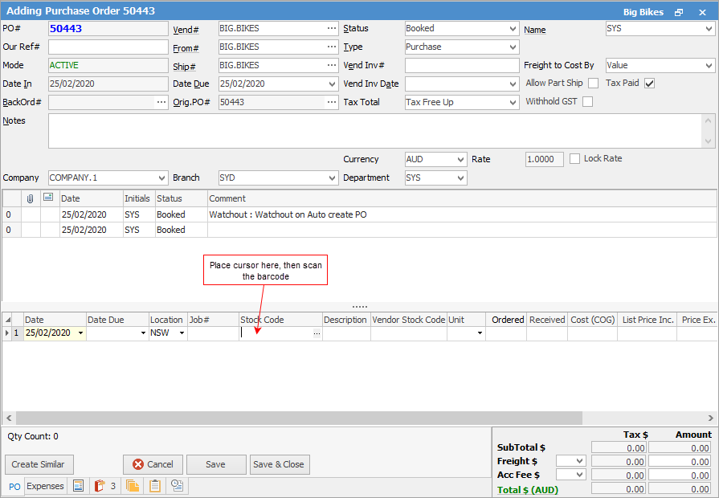Open the documents tab showing 3
719x498 pixels.
(104, 486)
